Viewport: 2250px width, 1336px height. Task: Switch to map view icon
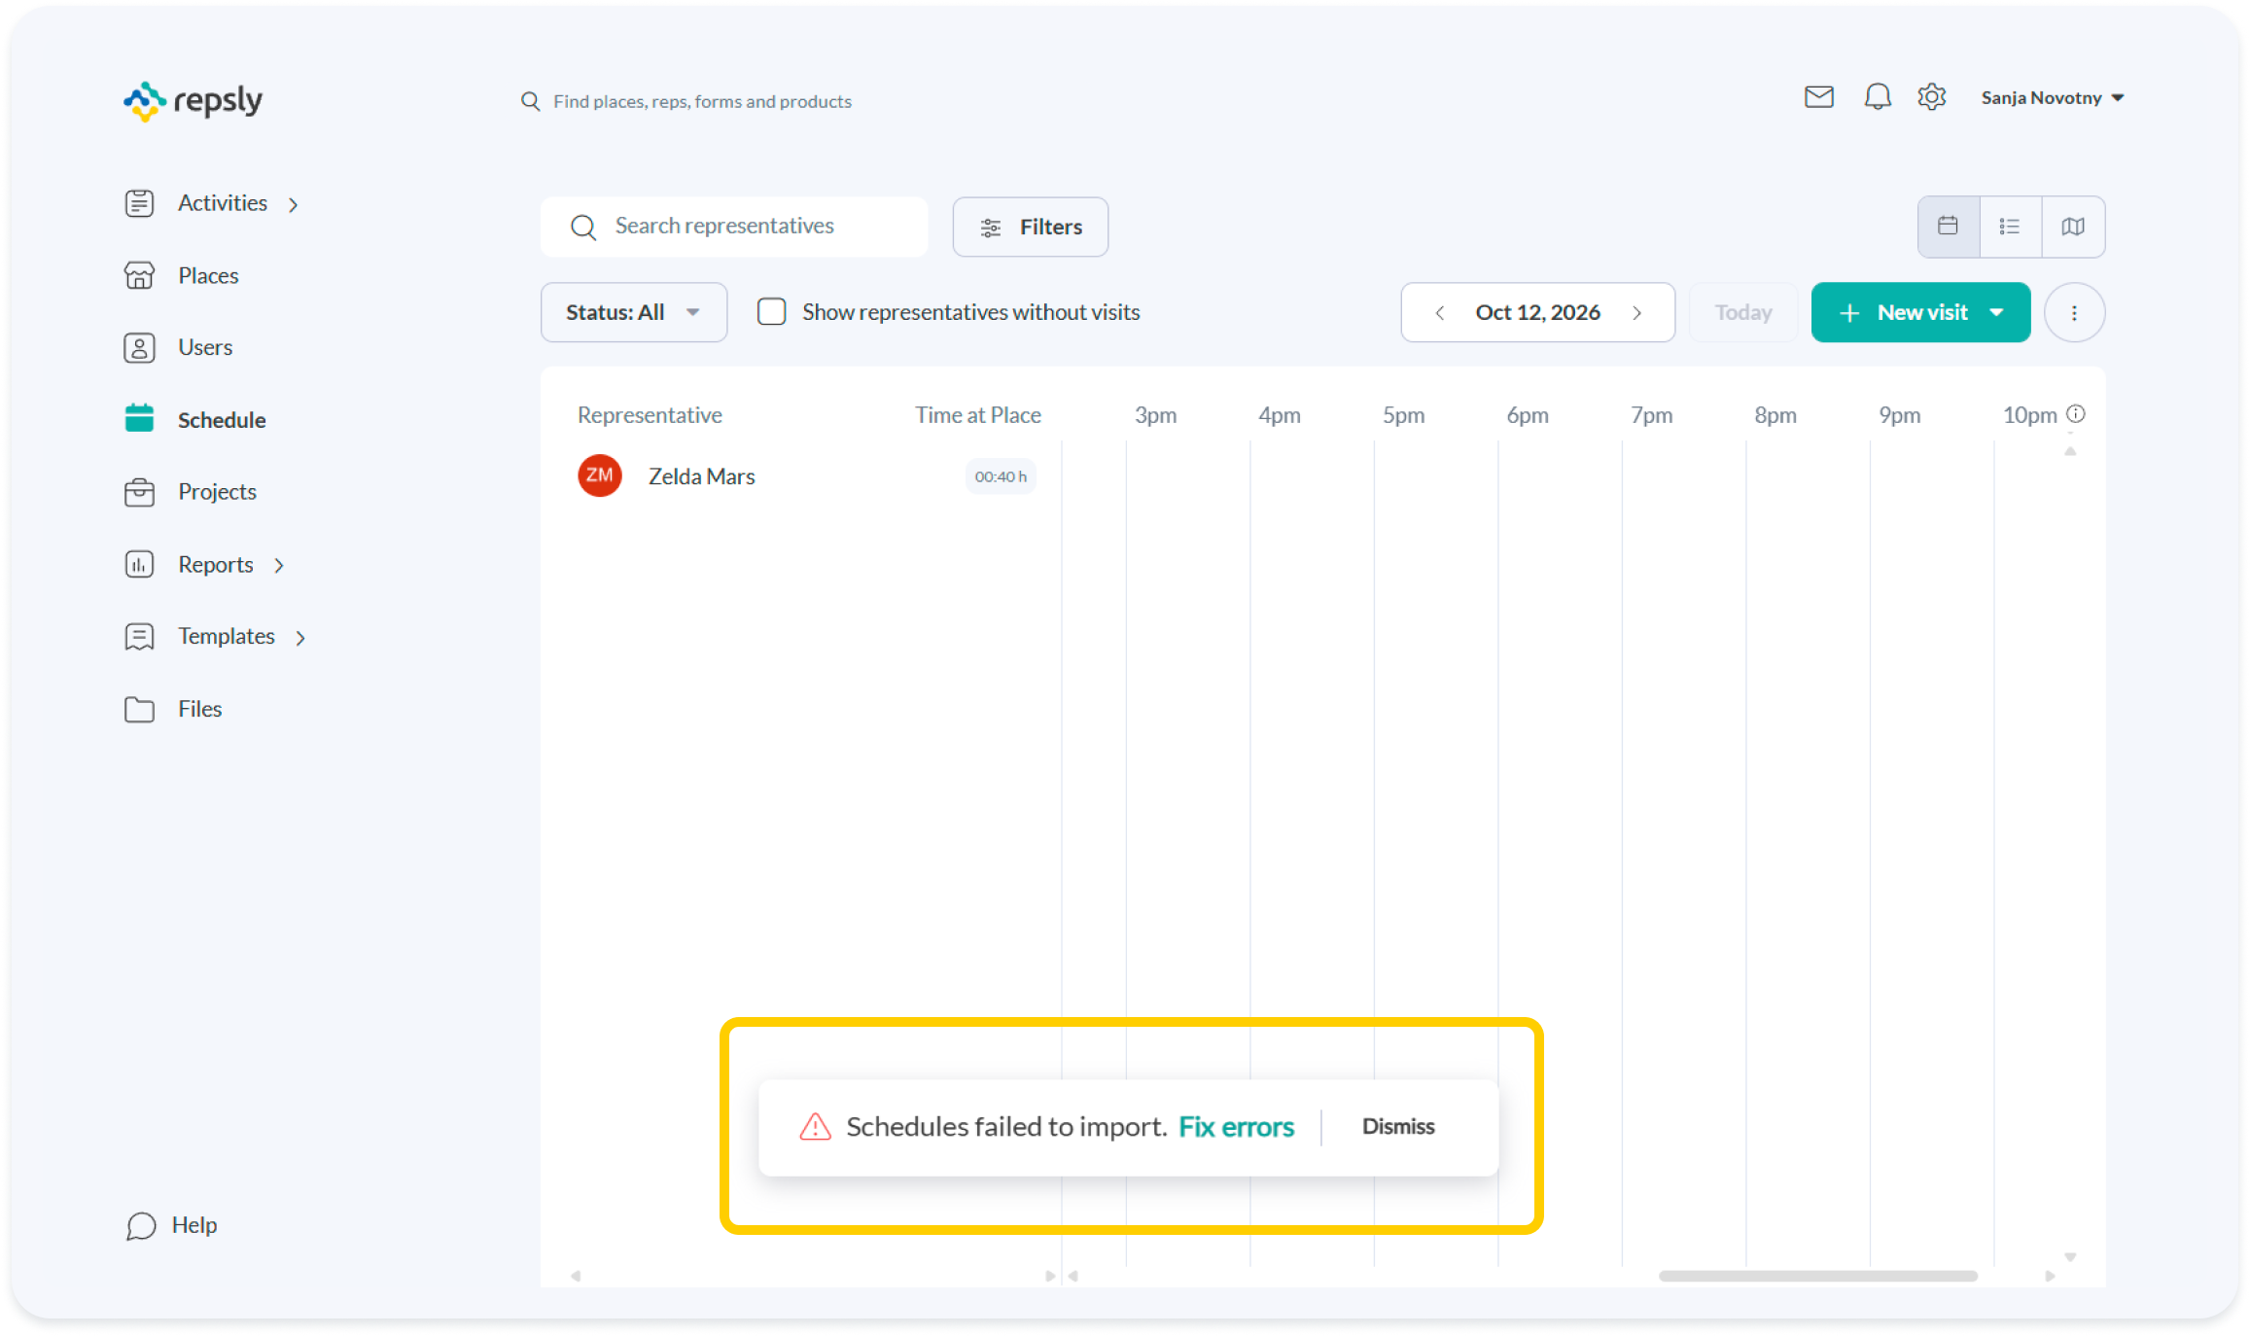(x=2073, y=227)
